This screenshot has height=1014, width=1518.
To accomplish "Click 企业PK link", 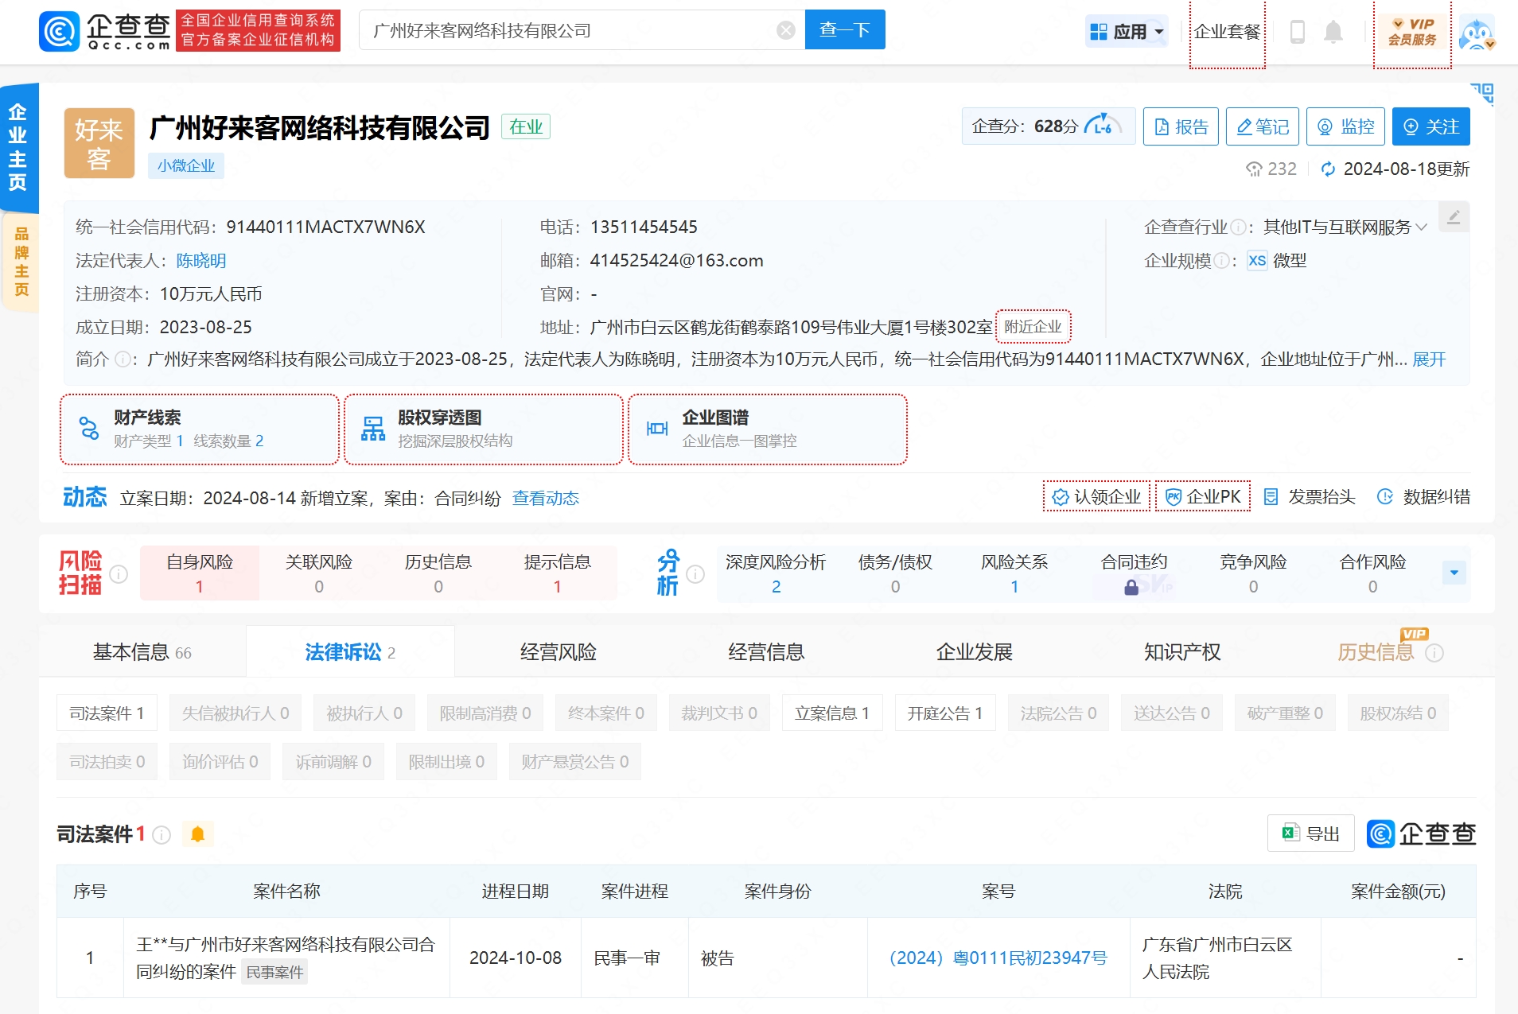I will pos(1203,497).
